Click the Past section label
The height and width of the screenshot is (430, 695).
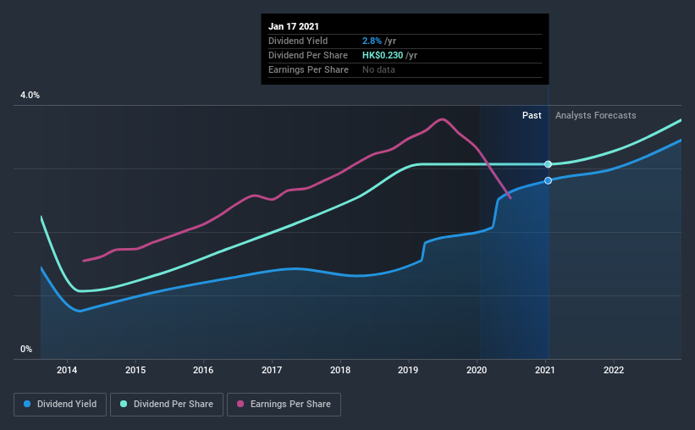coord(532,115)
